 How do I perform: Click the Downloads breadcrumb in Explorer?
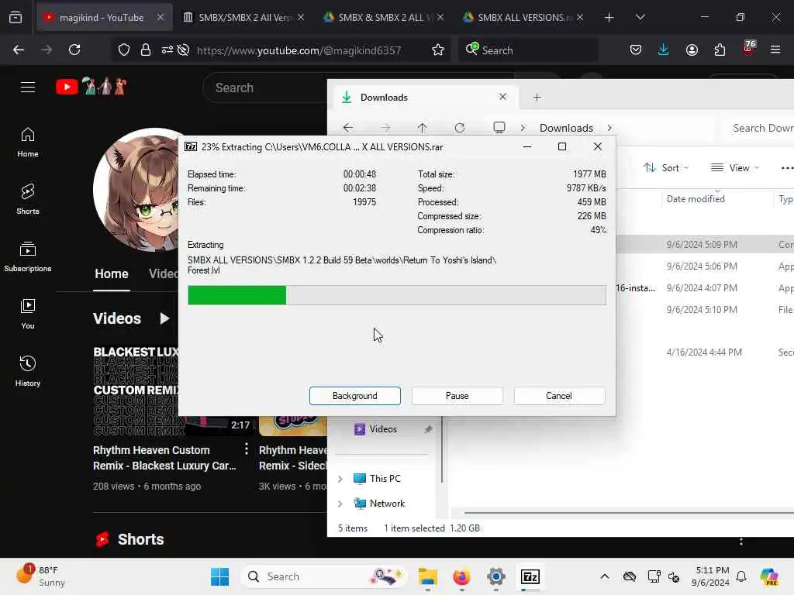[x=566, y=128]
